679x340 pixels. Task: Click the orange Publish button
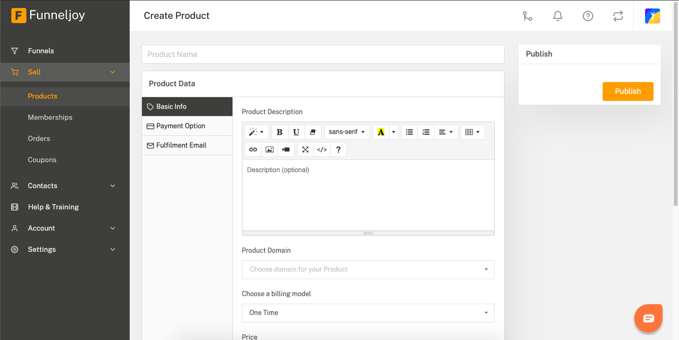pyautogui.click(x=628, y=91)
